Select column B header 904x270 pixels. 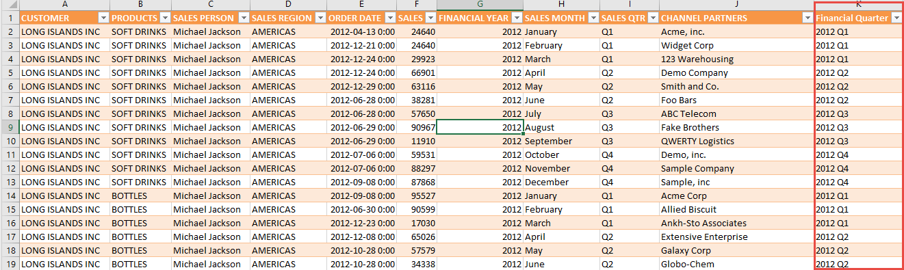(x=140, y=5)
